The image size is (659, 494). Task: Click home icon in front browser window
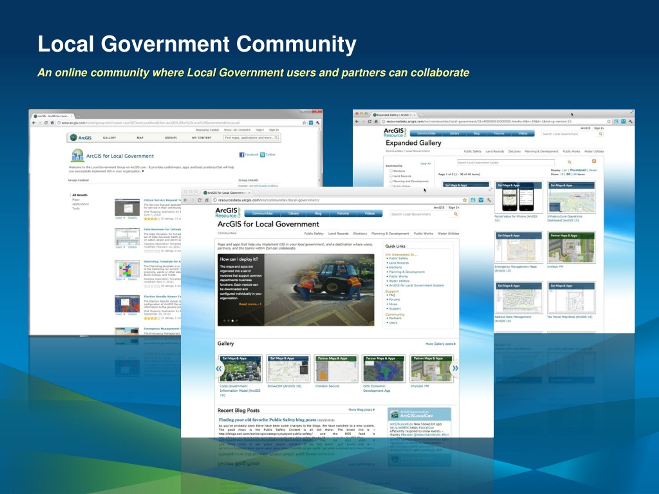206,200
